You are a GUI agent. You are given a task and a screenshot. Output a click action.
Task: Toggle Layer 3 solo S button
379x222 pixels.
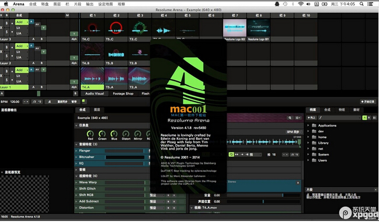pos(6,32)
